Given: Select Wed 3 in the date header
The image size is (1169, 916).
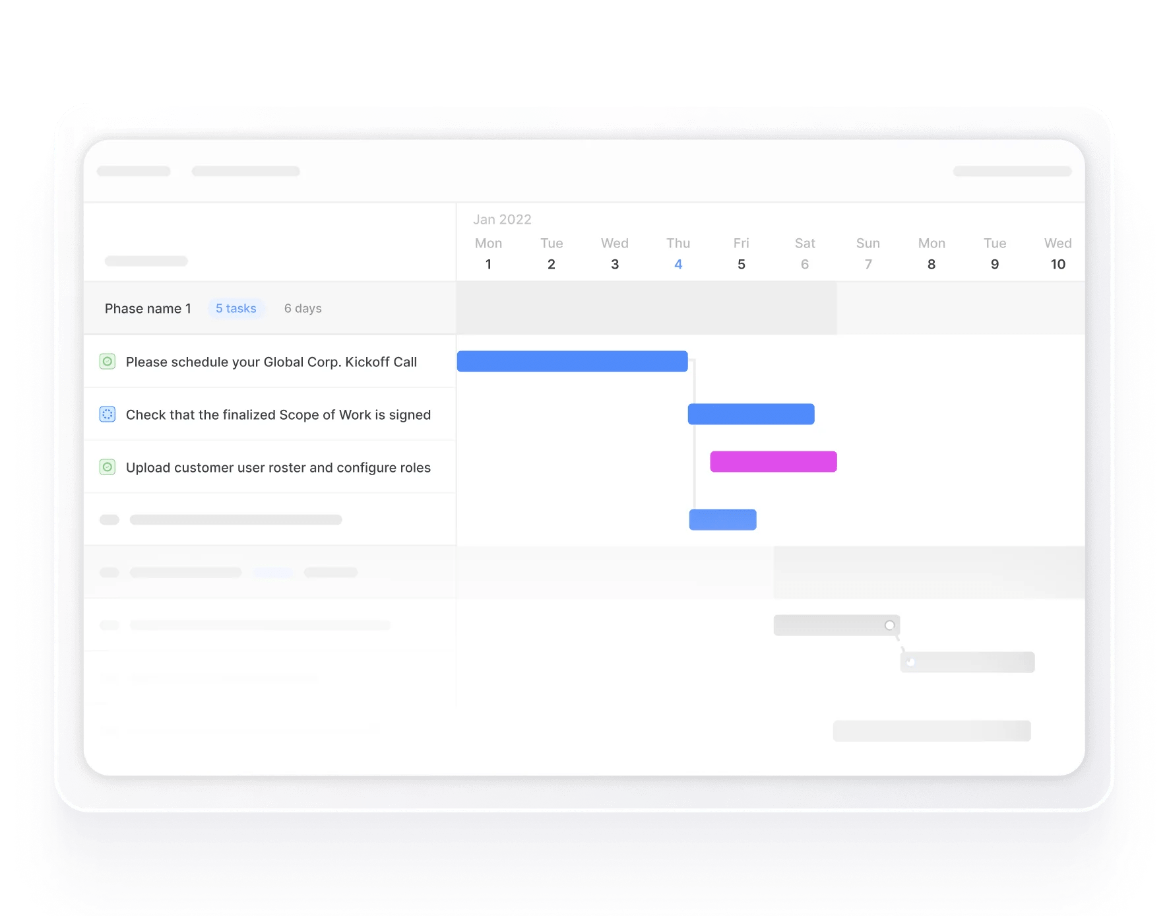Looking at the screenshot, I should [x=615, y=253].
